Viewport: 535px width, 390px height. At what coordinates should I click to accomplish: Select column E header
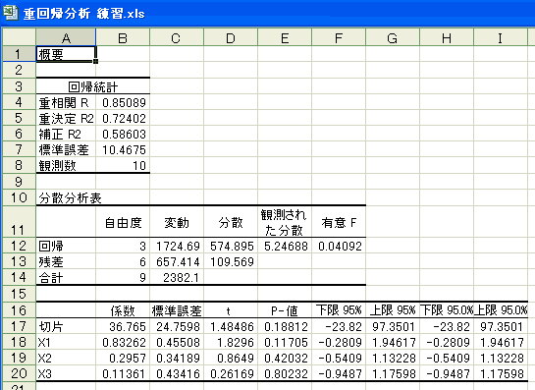click(285, 37)
